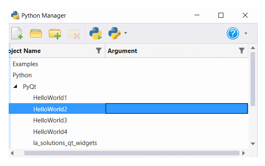Run the selected Python script

(96, 33)
